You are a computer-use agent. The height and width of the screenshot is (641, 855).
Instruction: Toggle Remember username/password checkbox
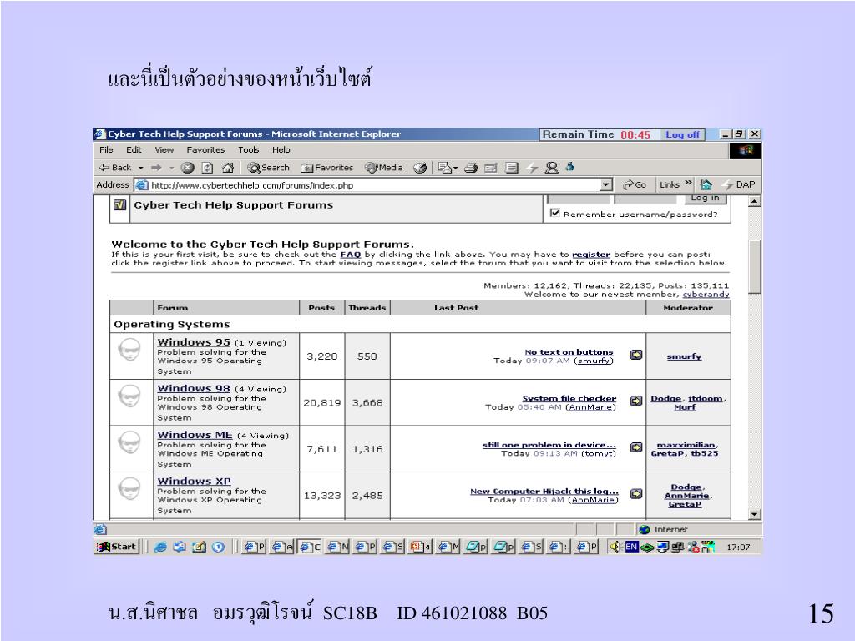555,213
